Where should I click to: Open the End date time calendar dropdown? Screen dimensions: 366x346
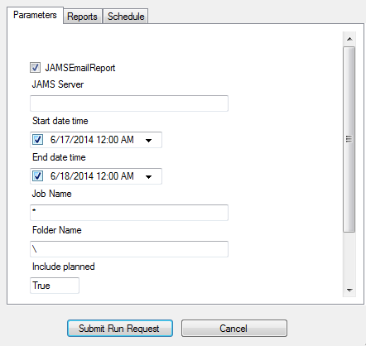(x=148, y=176)
